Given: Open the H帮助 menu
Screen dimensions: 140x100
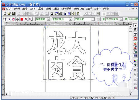Looking at the screenshot, I should click(x=106, y=9).
